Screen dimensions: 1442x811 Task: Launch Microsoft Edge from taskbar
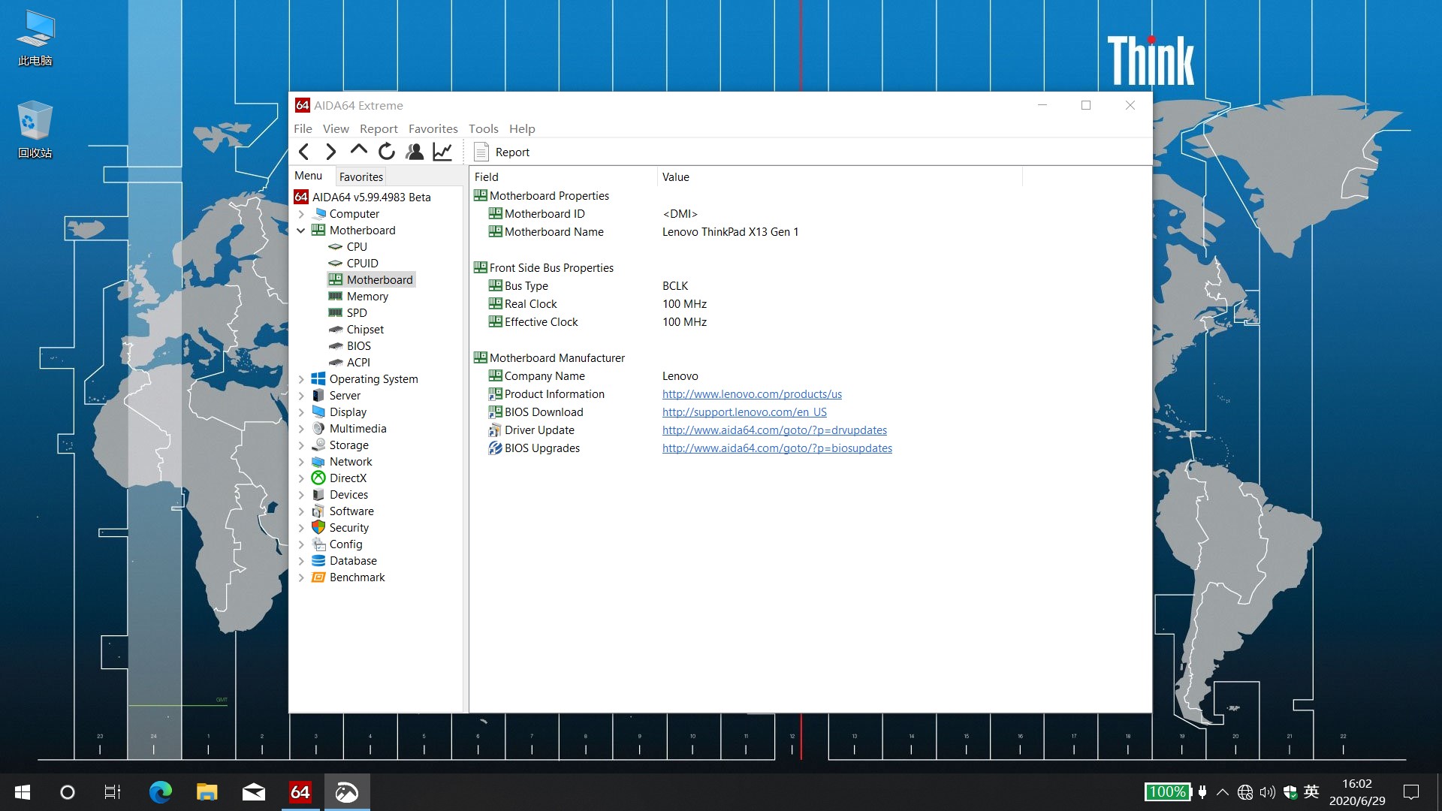pos(160,792)
